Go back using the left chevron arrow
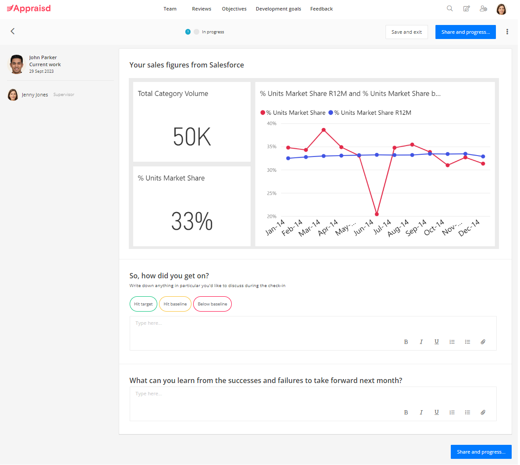 (13, 31)
